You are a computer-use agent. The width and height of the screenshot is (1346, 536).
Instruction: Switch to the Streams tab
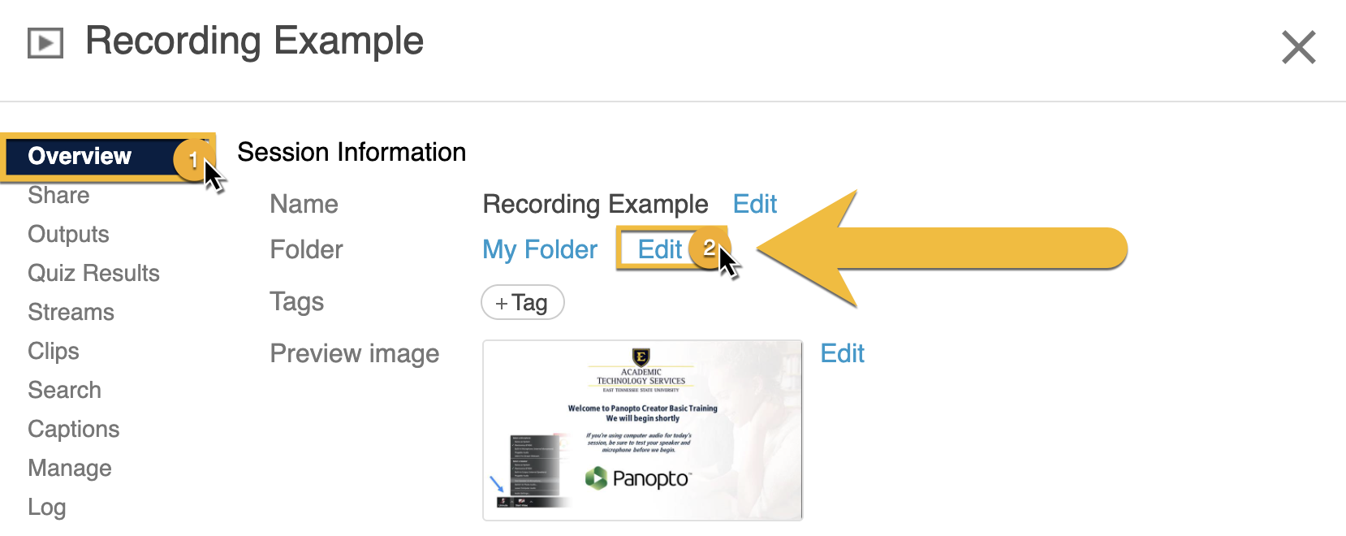pos(71,313)
